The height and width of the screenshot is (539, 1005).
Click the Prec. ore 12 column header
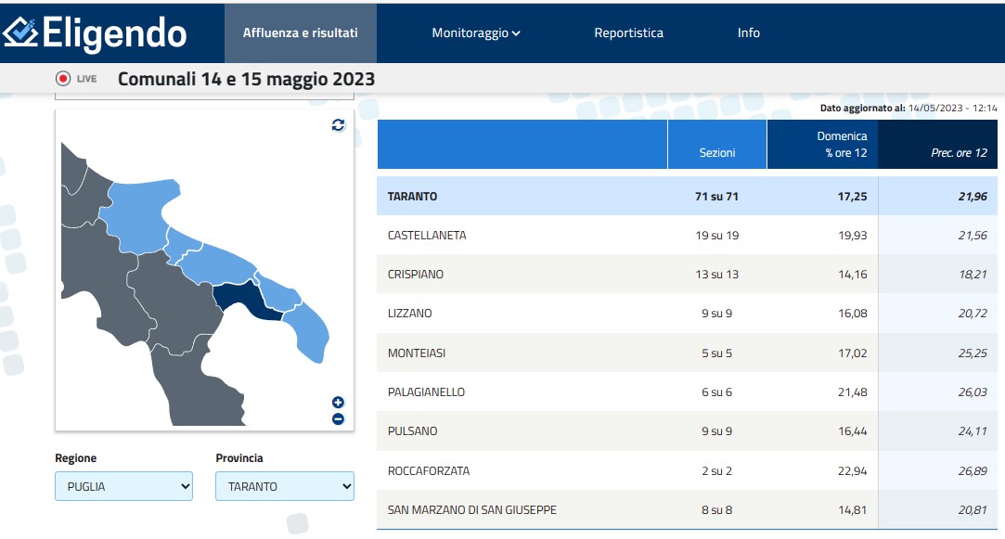[x=958, y=153]
